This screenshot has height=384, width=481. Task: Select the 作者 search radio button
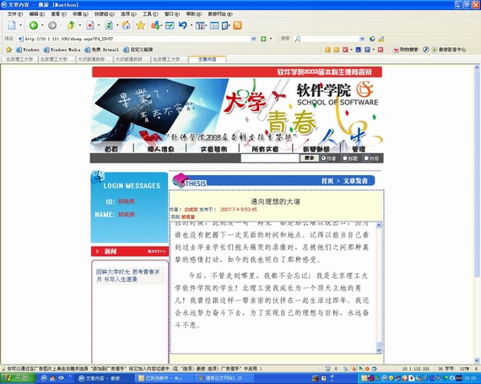click(x=324, y=158)
